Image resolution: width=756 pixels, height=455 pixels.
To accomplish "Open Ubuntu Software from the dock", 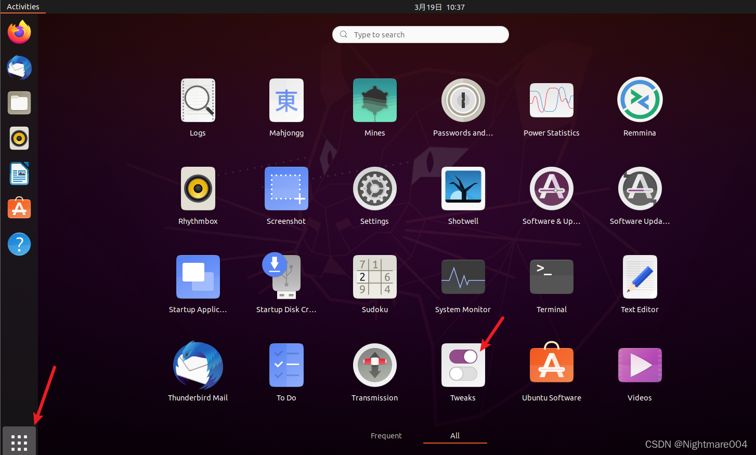I will point(19,208).
